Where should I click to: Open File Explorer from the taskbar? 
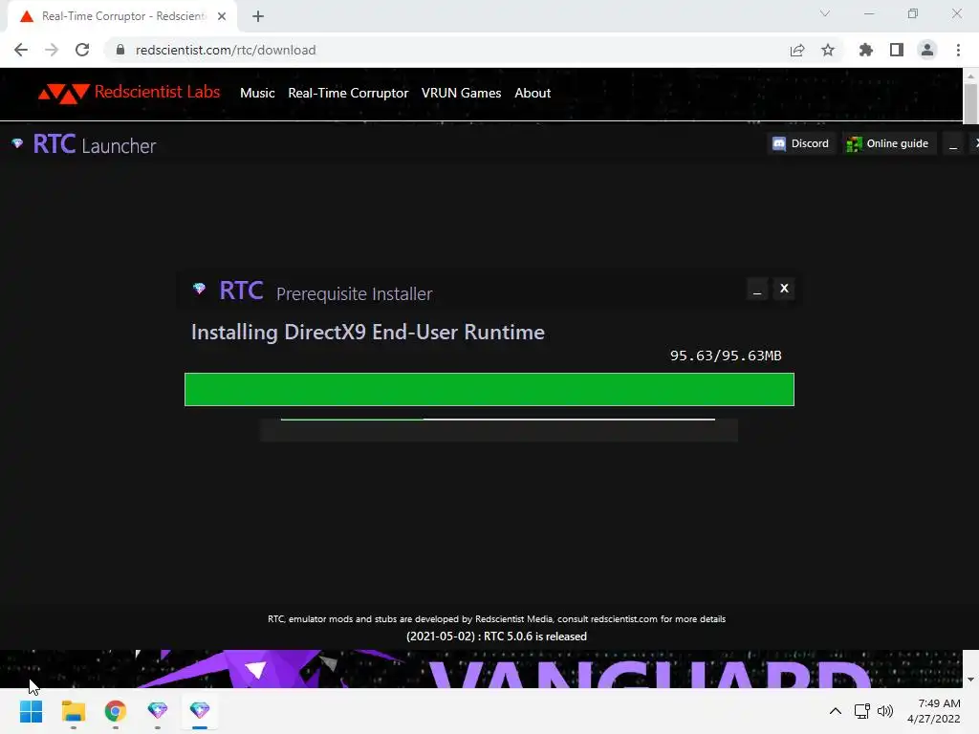(73, 711)
